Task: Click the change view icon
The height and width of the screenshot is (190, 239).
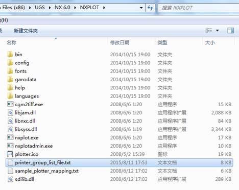Action: click(209, 31)
